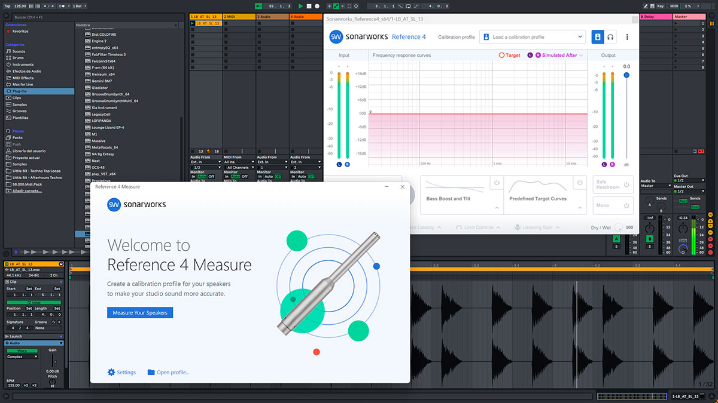Turn on Bass Boost and Tilt power
The image size is (718, 403).
(x=496, y=182)
